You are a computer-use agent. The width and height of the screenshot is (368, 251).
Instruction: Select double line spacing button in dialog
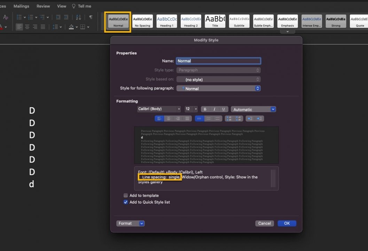pos(218,119)
